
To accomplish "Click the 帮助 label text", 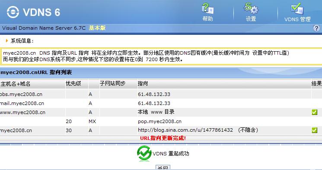I will coord(207,19).
